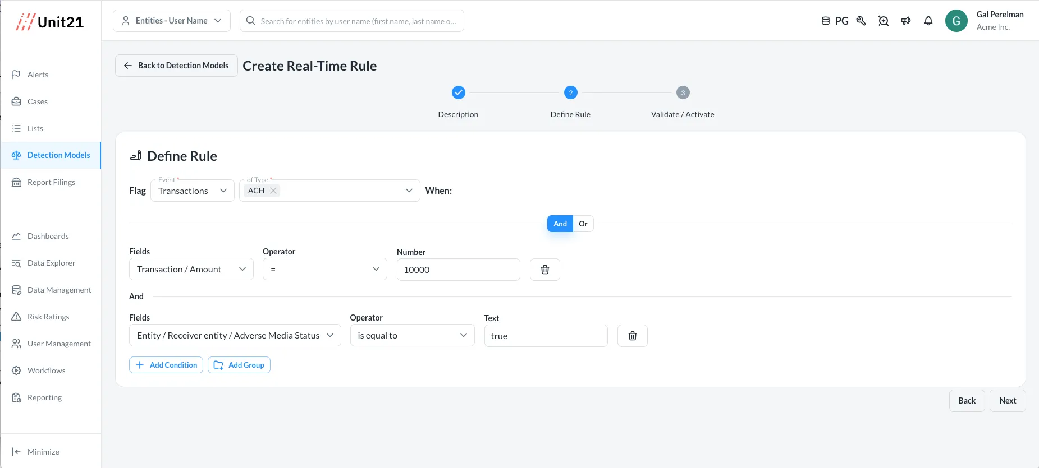
Task: Click the magnifier inspect icon in header
Action: [x=884, y=21]
